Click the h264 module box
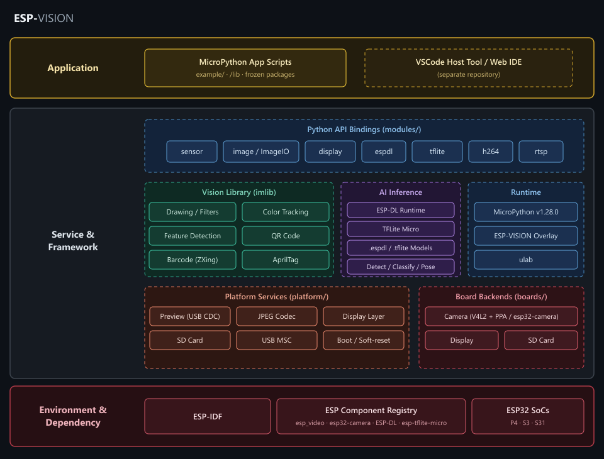 click(x=490, y=152)
